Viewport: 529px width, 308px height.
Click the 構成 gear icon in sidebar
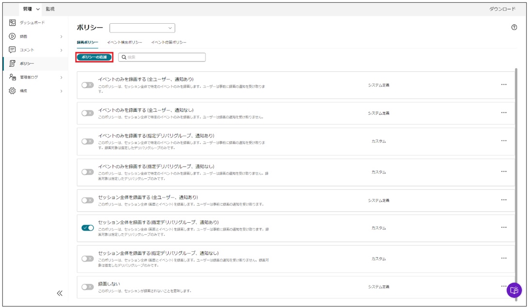point(13,91)
